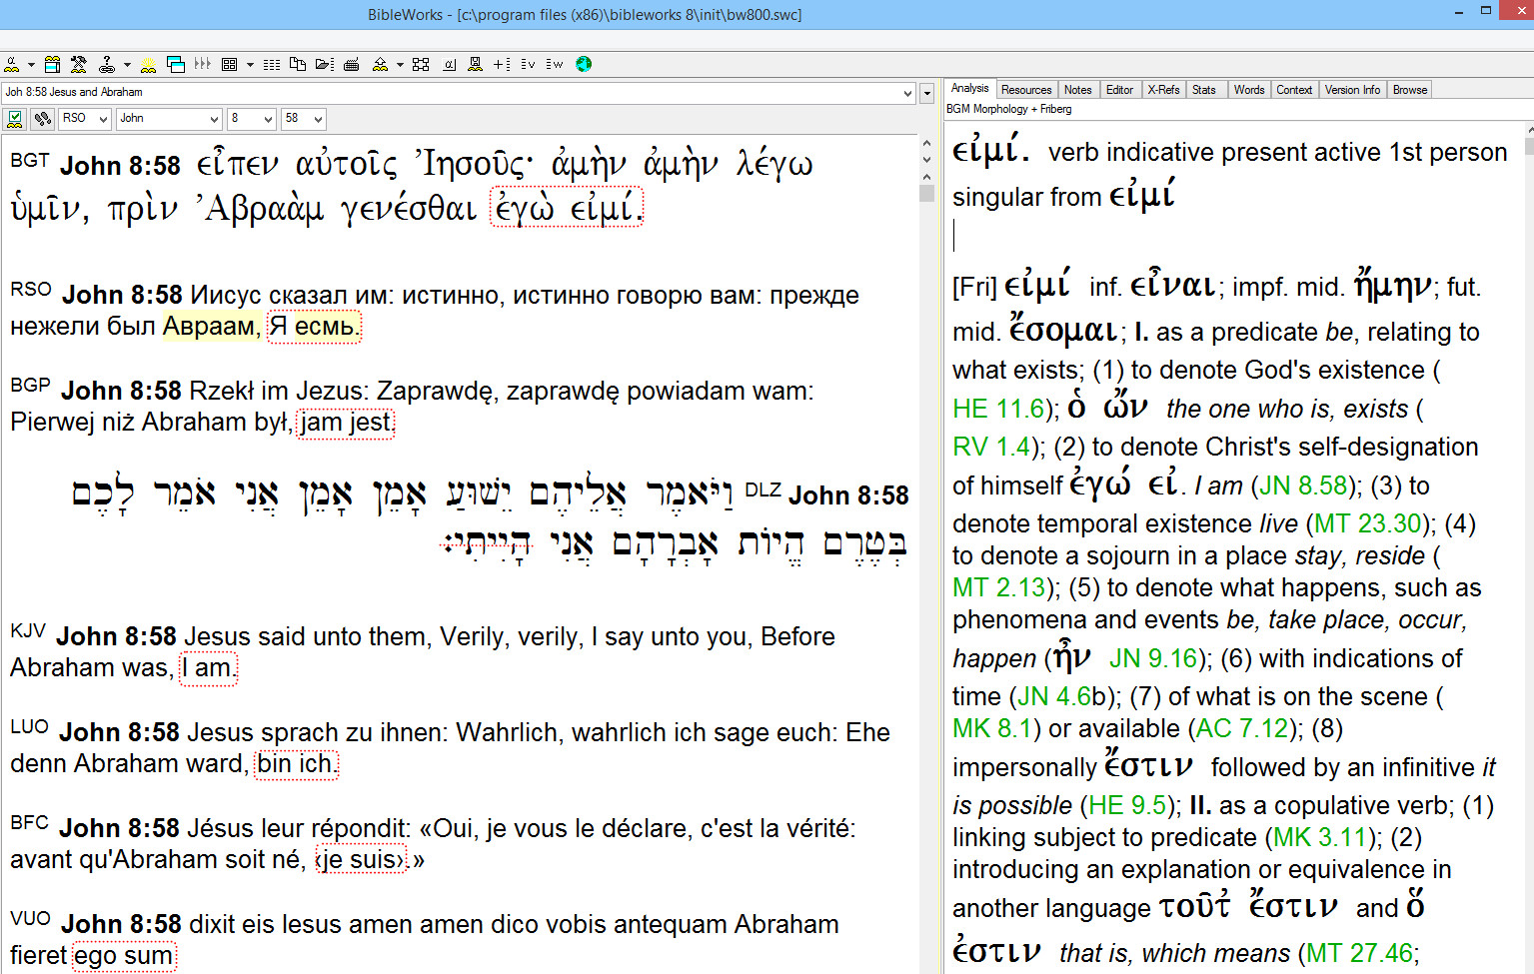Open the Version Info tab
Screen dimensions: 1534x974
1352,90
